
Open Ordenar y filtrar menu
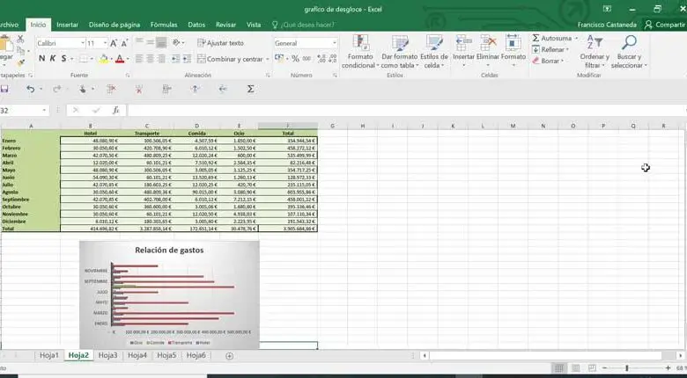click(595, 51)
